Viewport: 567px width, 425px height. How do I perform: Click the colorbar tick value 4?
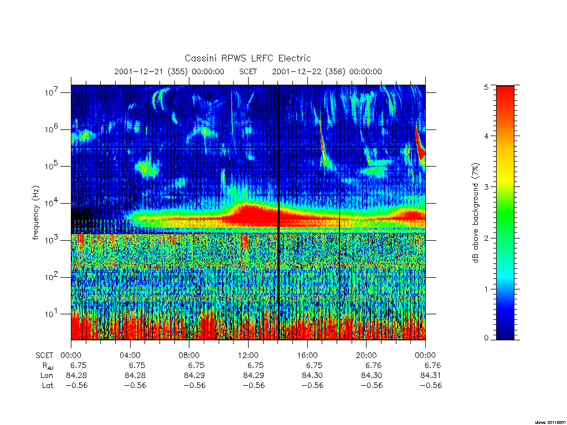[486, 136]
